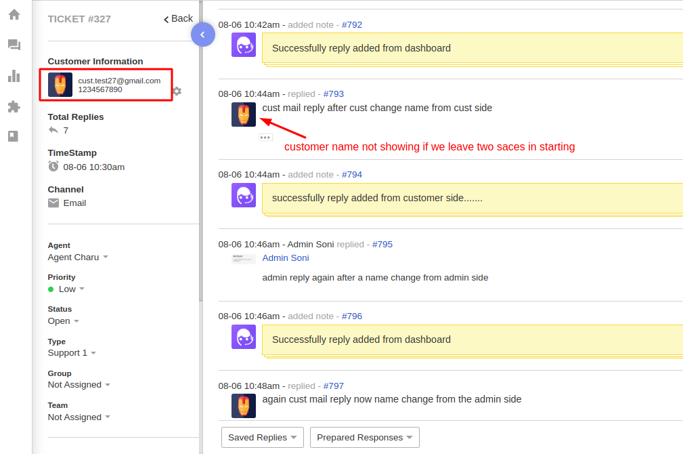This screenshot has height=454, width=683.
Task: Click the bot avatar on note #792
Action: 244,45
